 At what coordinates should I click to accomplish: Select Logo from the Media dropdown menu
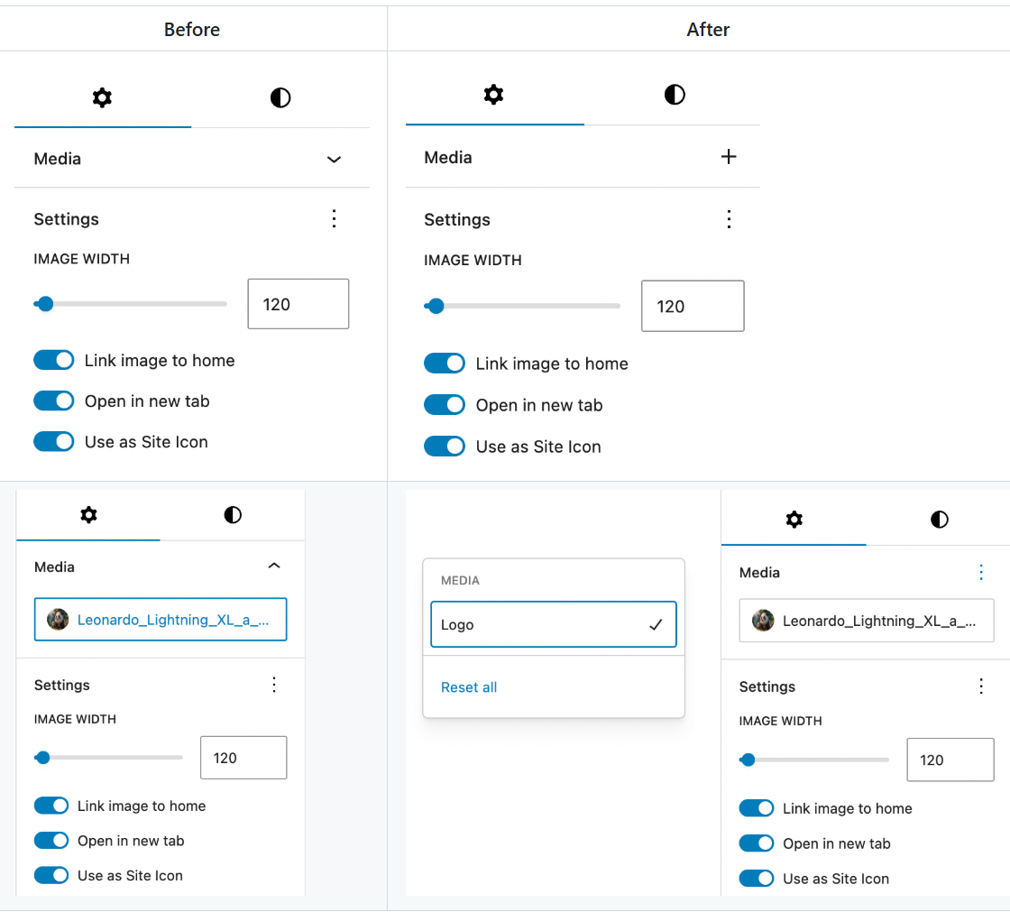click(x=554, y=624)
